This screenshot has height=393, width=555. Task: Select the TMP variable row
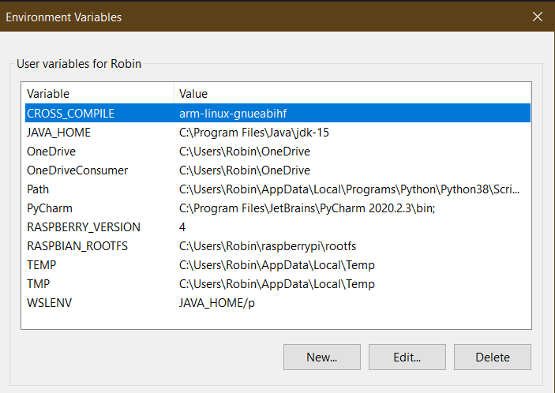click(x=278, y=283)
